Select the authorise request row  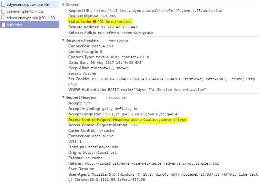click(x=29, y=25)
